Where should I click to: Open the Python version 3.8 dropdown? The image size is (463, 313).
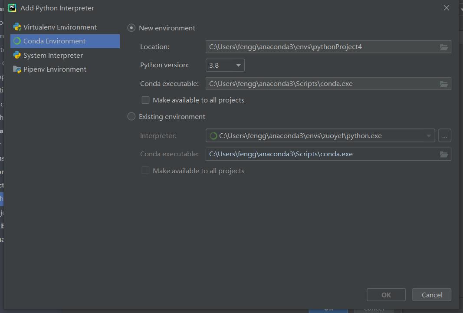(225, 65)
